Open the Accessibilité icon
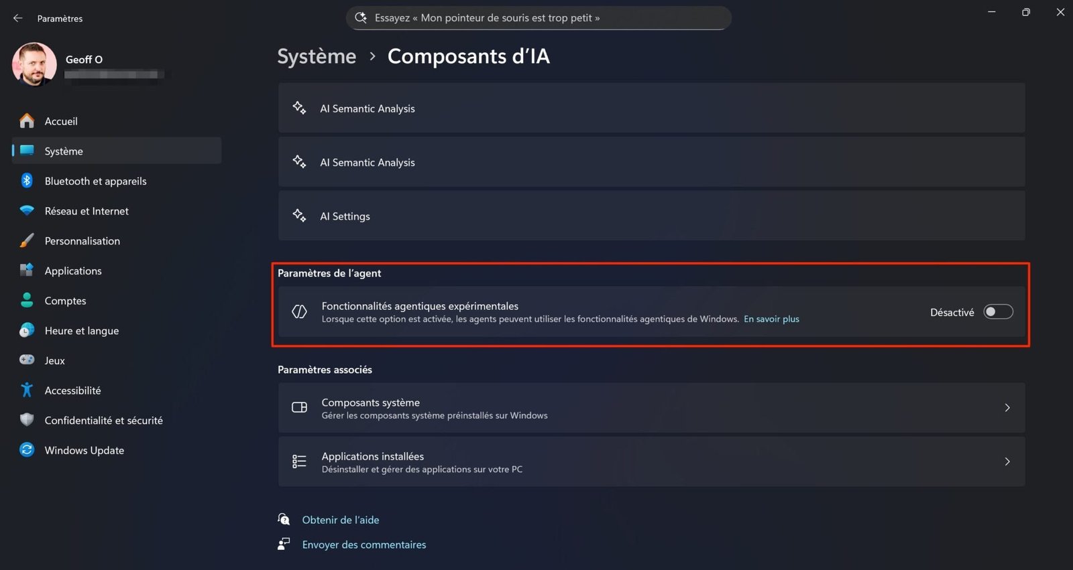This screenshot has width=1073, height=570. coord(27,390)
